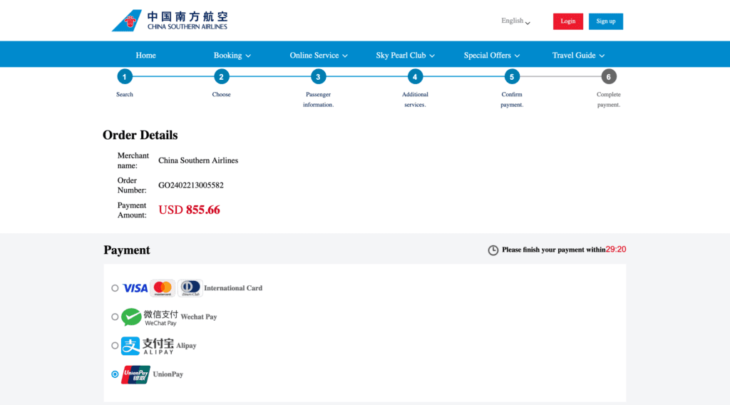Click the Alipay label text
The height and width of the screenshot is (405, 730).
186,346
